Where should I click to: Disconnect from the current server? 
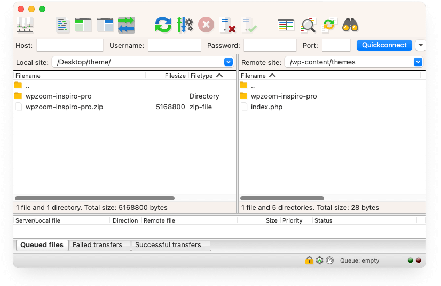(228, 24)
